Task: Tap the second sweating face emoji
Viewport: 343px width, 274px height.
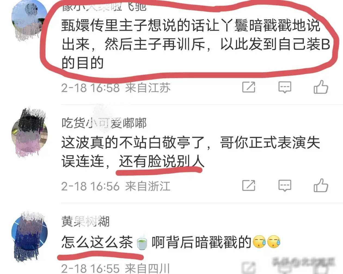Action: (x=274, y=242)
